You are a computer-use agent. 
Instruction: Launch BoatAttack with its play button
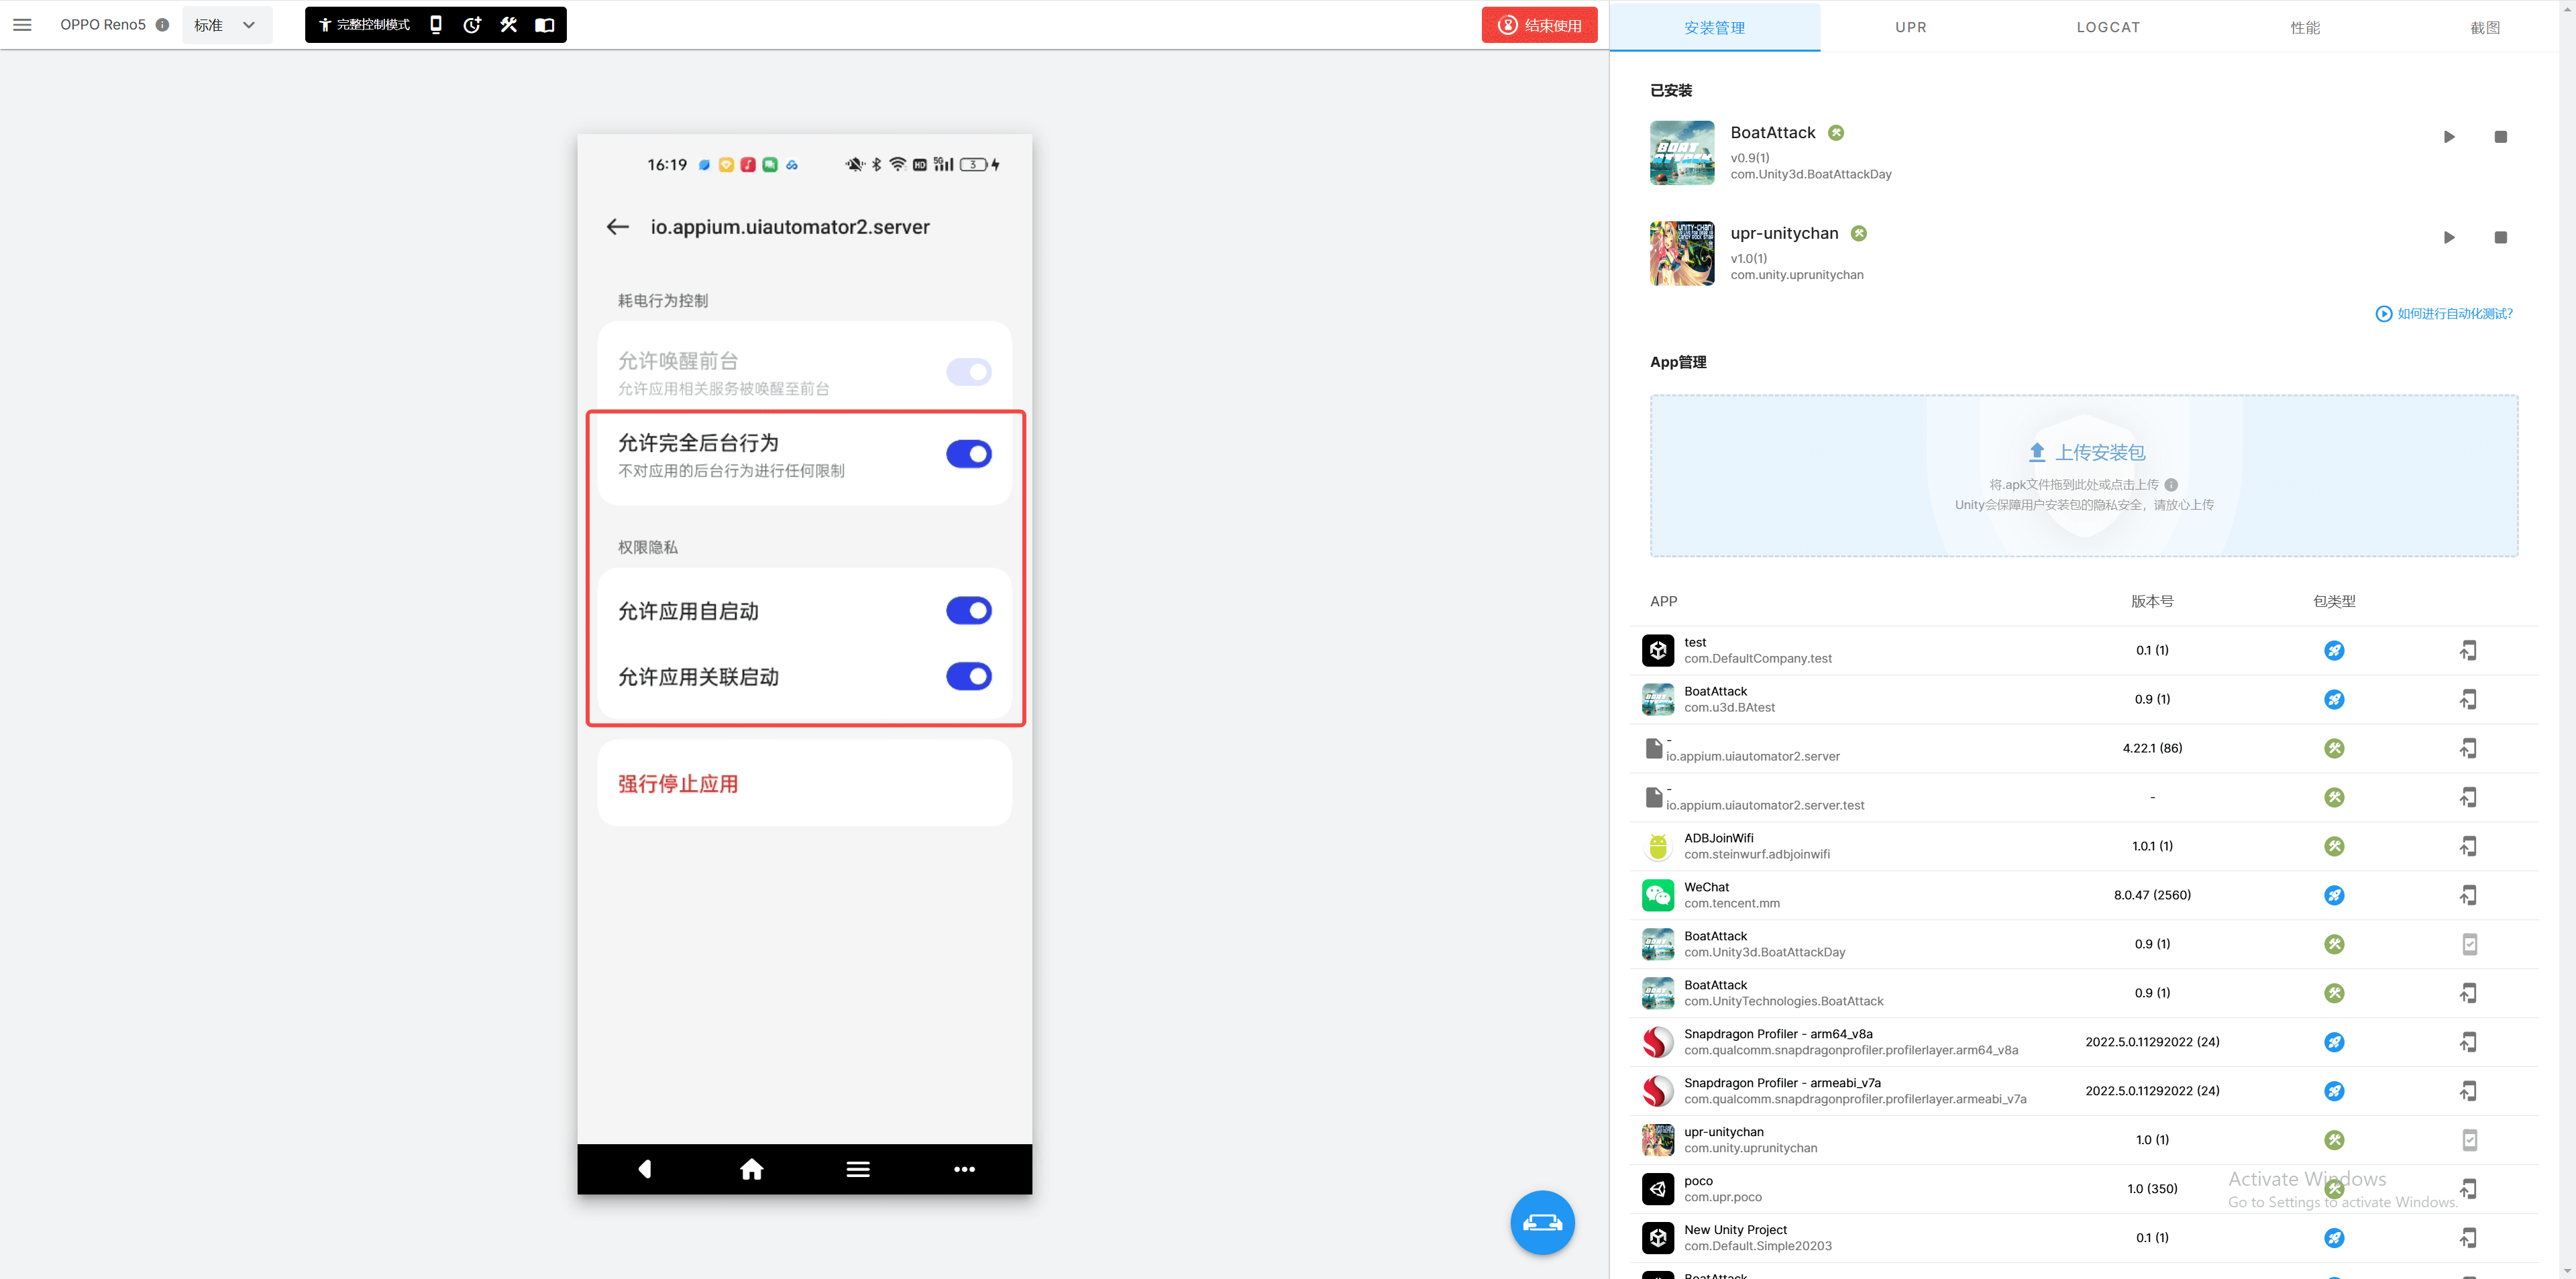pos(2448,137)
